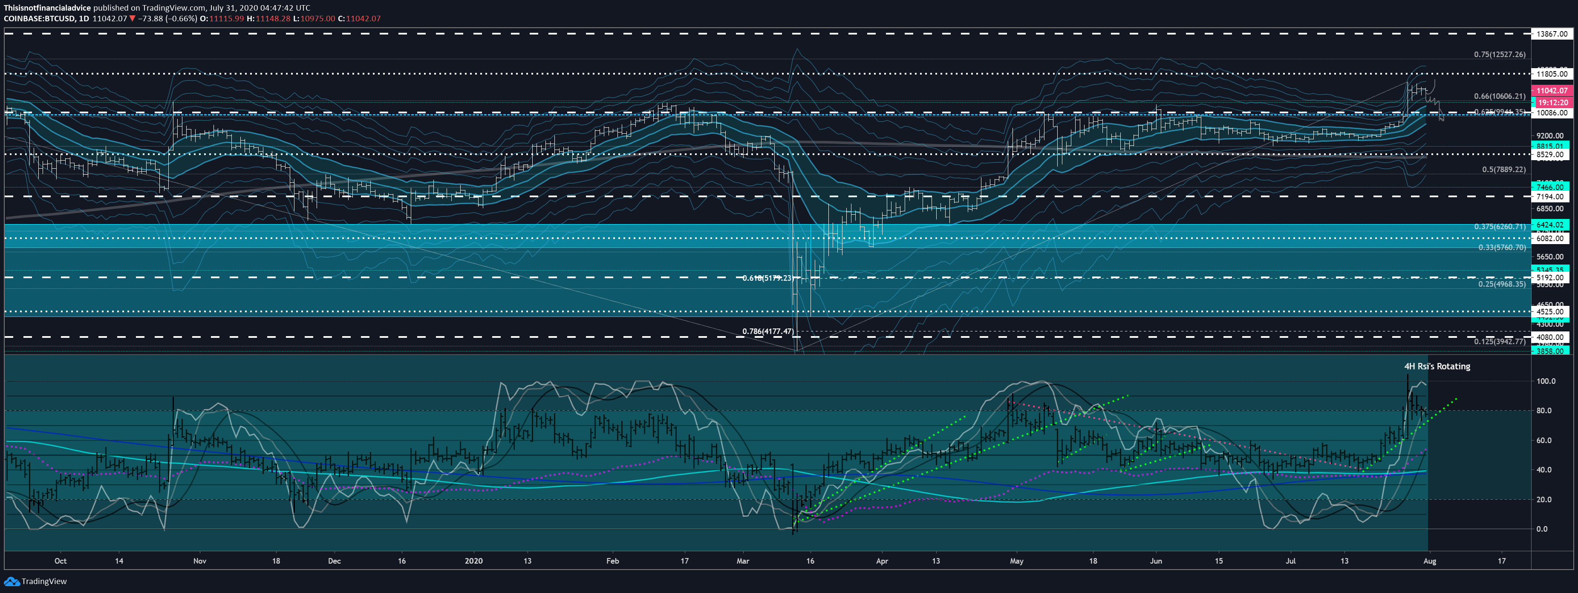Click the May date on time axis
This screenshot has height=593, width=1578.
(1016, 561)
